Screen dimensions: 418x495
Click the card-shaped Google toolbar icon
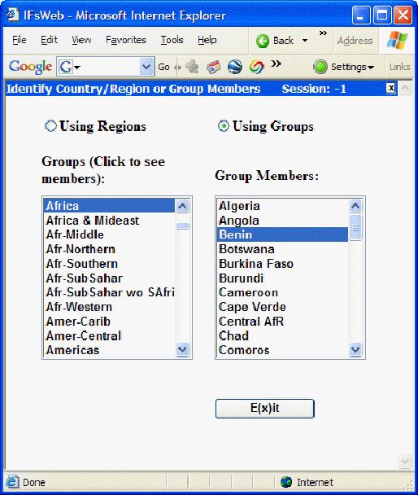(213, 67)
